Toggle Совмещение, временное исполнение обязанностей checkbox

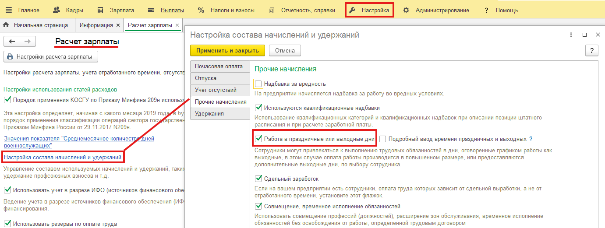tap(258, 206)
